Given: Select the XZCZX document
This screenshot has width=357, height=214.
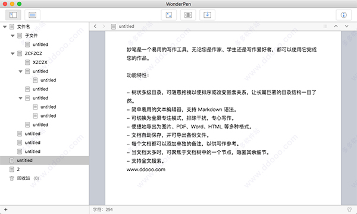Looking at the screenshot, I should tap(40, 62).
